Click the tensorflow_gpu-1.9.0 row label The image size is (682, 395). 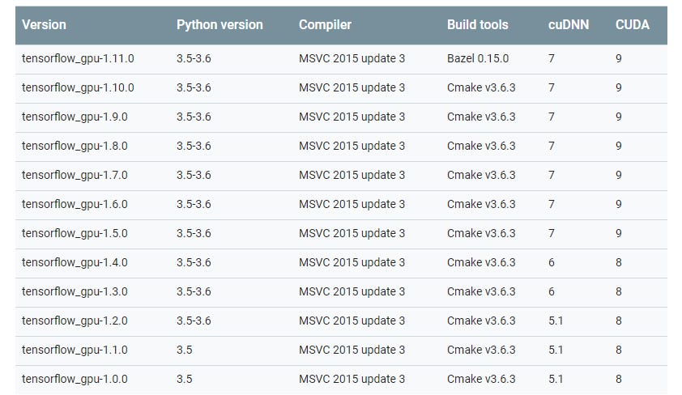click(x=75, y=117)
